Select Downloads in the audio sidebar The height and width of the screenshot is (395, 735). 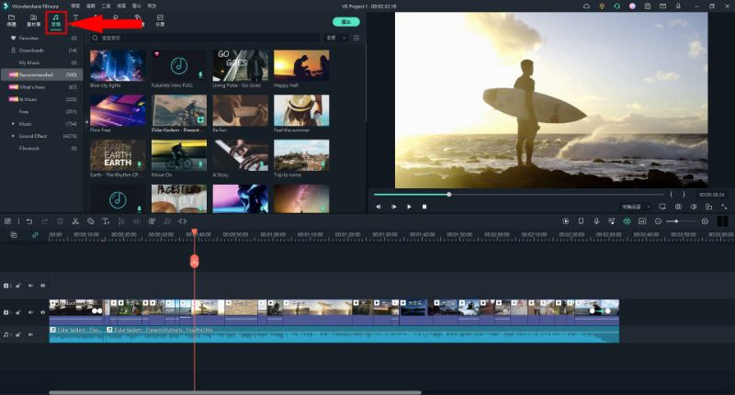point(42,51)
